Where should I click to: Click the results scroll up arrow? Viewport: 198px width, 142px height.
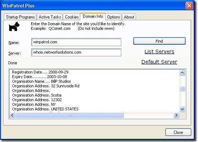point(182,73)
